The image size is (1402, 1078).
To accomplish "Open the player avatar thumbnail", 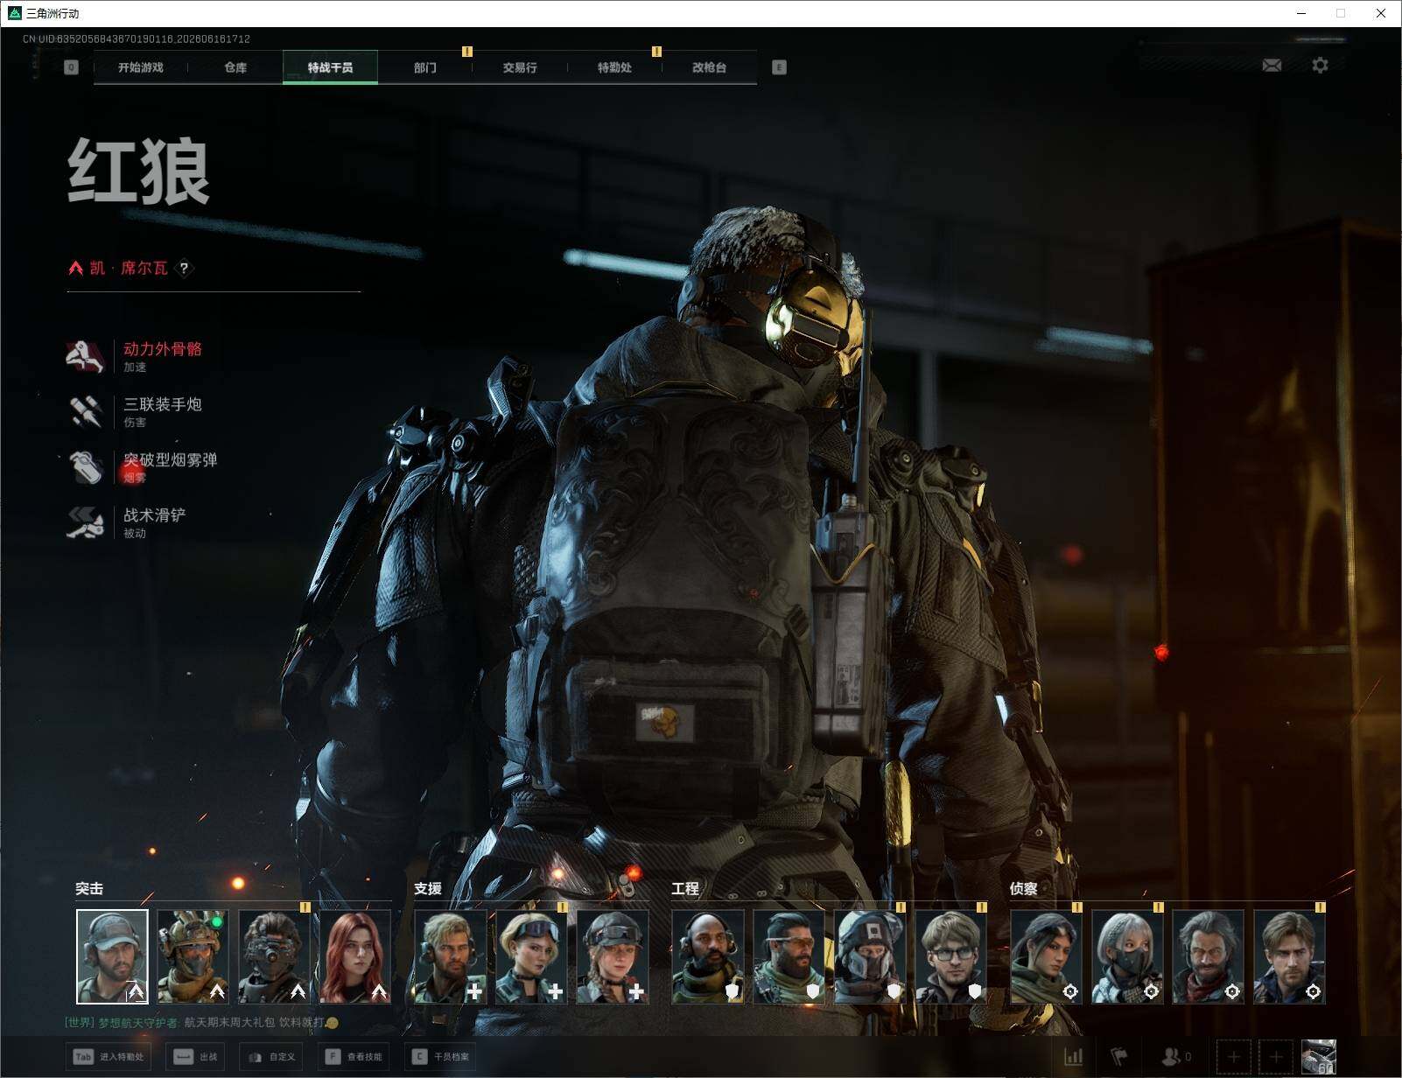I will (1318, 1057).
